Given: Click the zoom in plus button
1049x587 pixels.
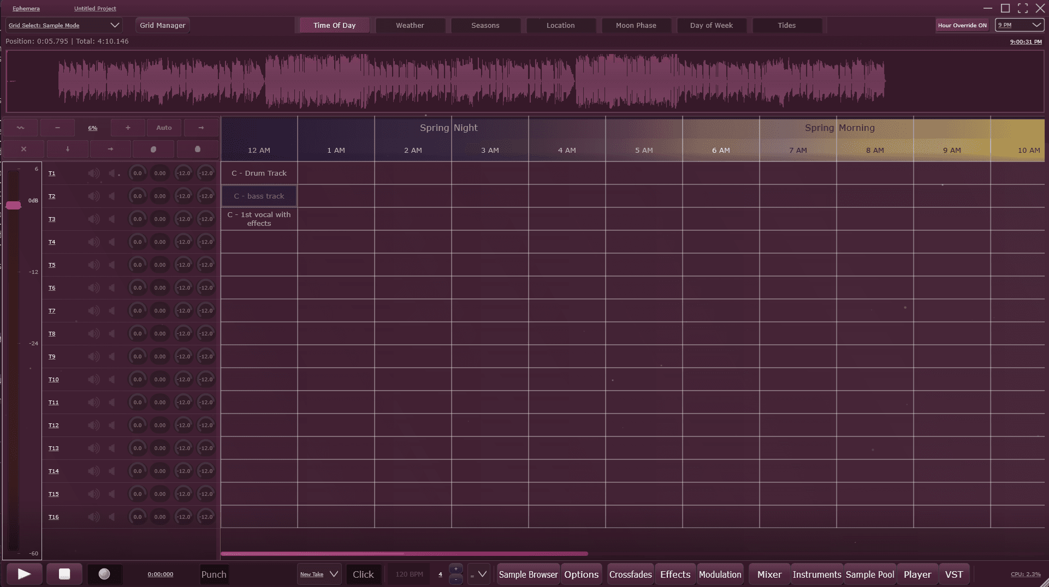Looking at the screenshot, I should (128, 128).
